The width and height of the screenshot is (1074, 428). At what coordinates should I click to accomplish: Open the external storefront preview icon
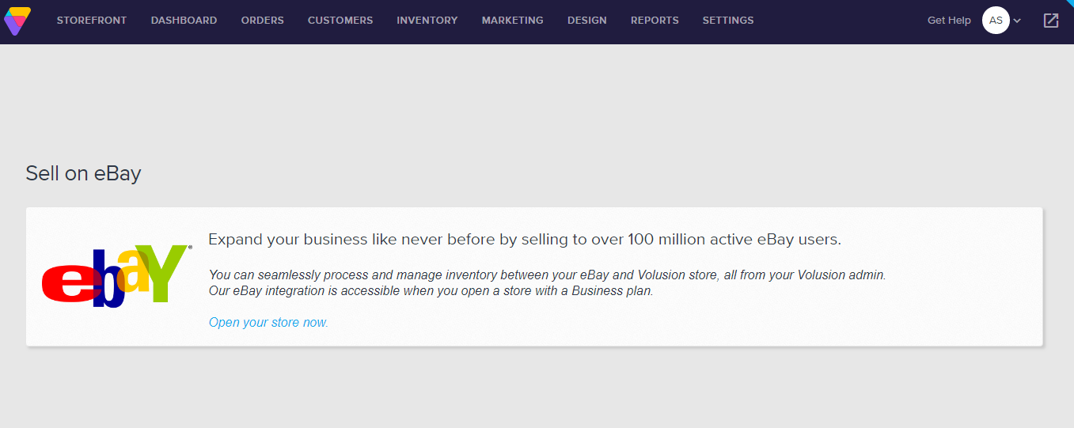pyautogui.click(x=1050, y=21)
